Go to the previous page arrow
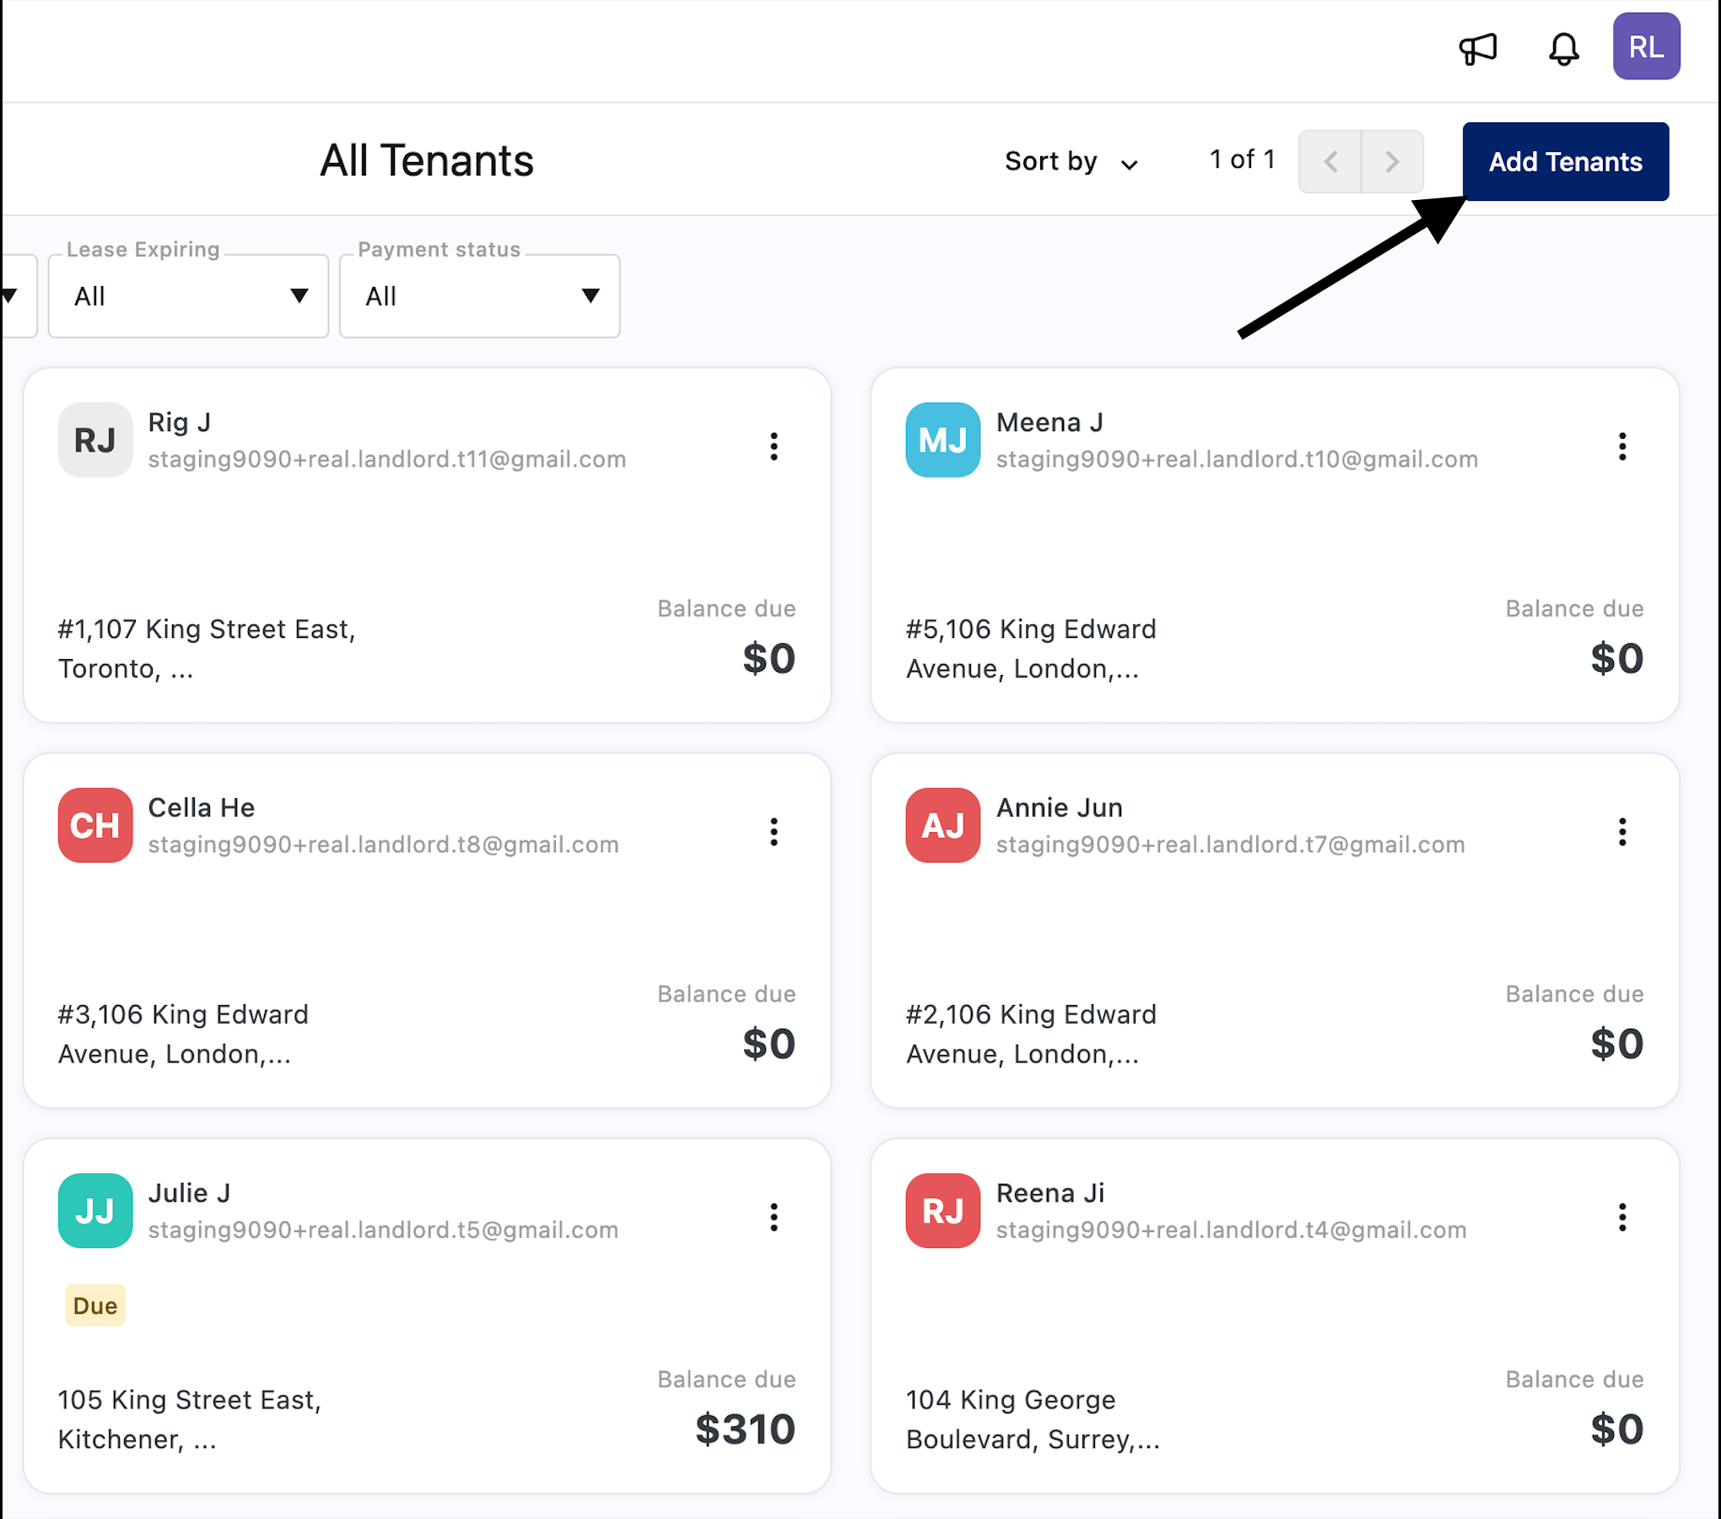The height and width of the screenshot is (1519, 1721). point(1330,161)
